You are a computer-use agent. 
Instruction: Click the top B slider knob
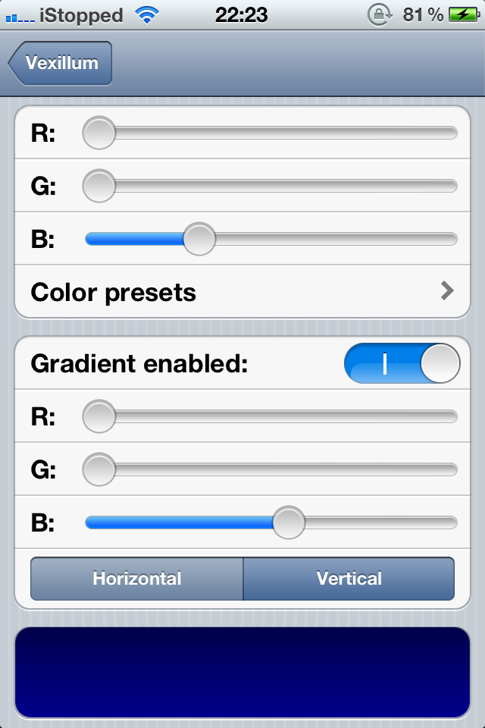click(x=199, y=239)
